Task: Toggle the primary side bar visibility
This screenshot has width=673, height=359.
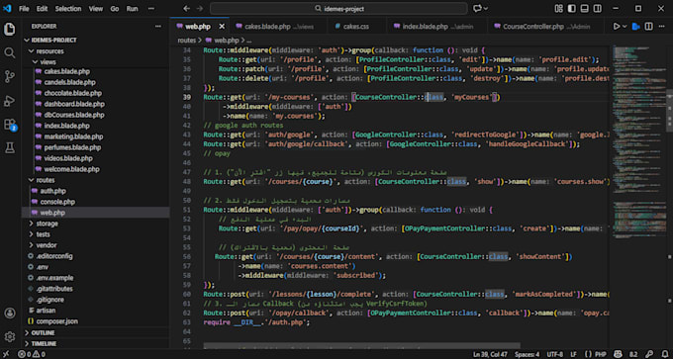Action: coord(571,9)
